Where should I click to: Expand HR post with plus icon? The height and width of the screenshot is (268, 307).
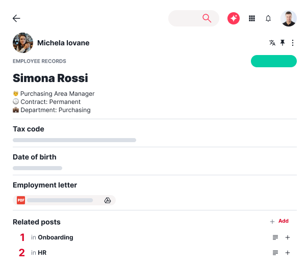point(288,253)
